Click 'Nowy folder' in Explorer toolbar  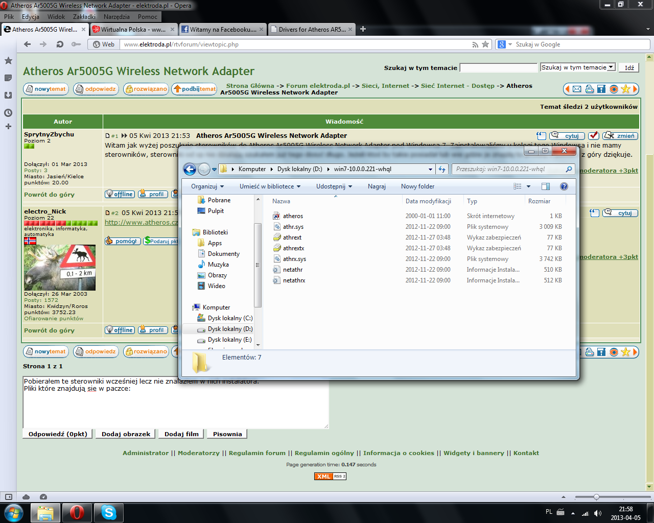(417, 186)
